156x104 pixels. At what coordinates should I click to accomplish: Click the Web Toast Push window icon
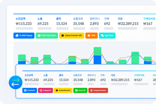click(39, 36)
